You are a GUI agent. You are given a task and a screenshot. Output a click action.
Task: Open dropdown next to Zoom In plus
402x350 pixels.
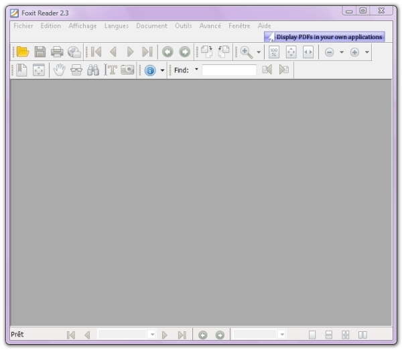click(x=367, y=52)
